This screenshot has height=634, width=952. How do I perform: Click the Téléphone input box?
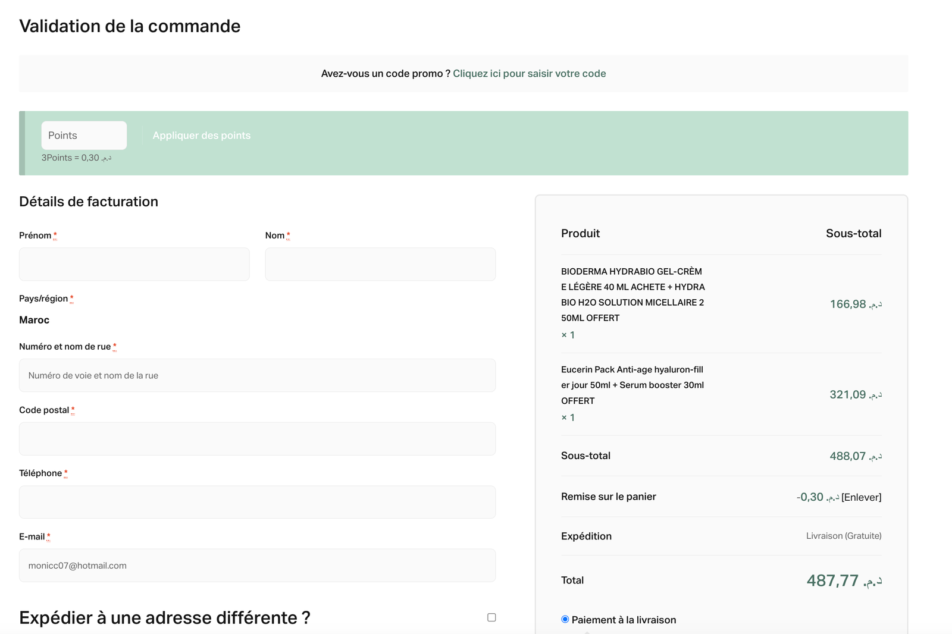tap(257, 502)
